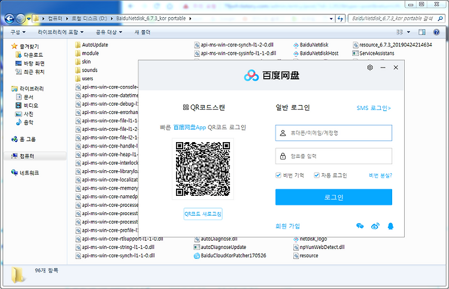Select the module folder
The image size is (449, 289).
click(87, 53)
